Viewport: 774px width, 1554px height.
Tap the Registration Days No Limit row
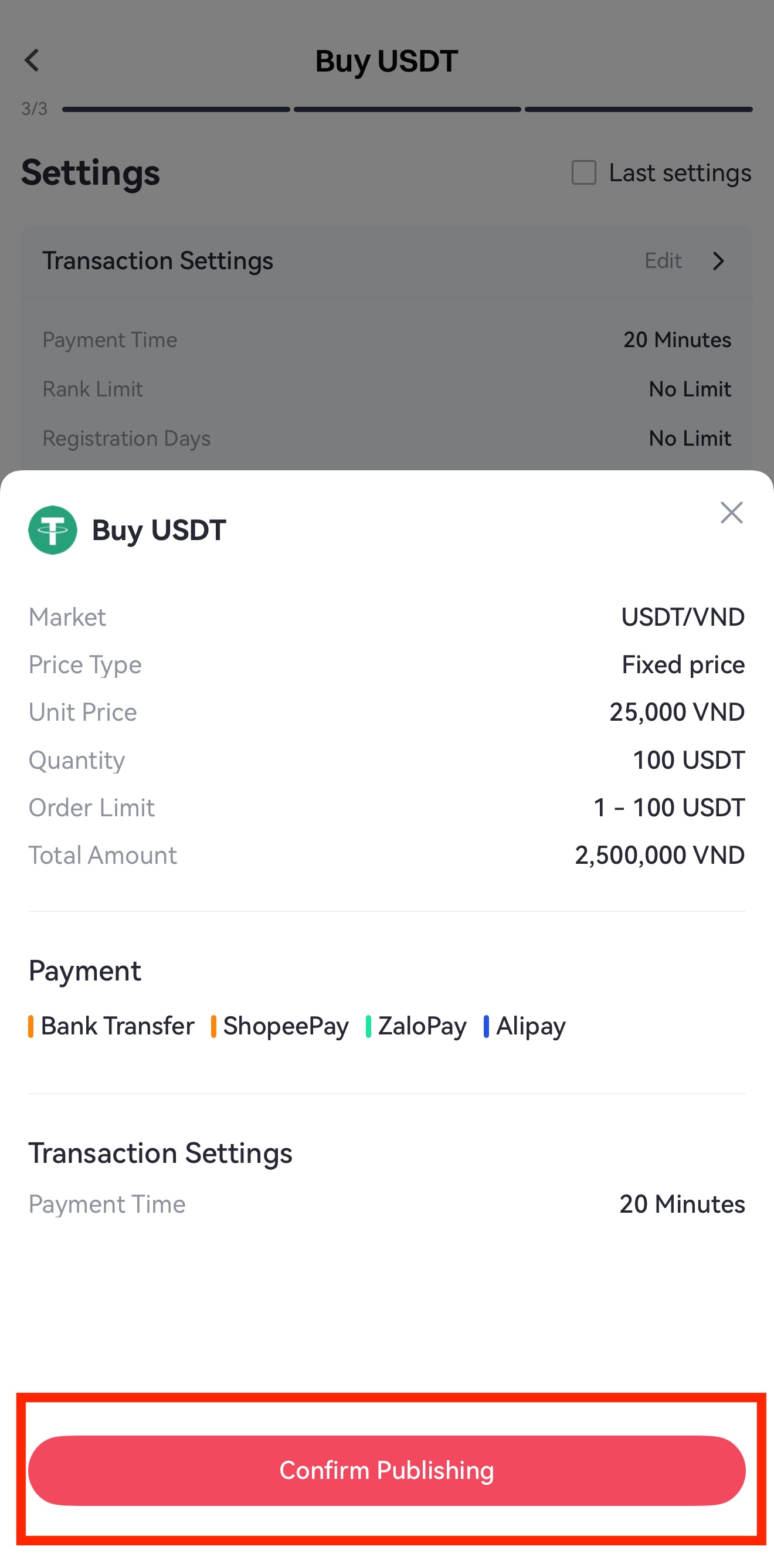coord(386,438)
